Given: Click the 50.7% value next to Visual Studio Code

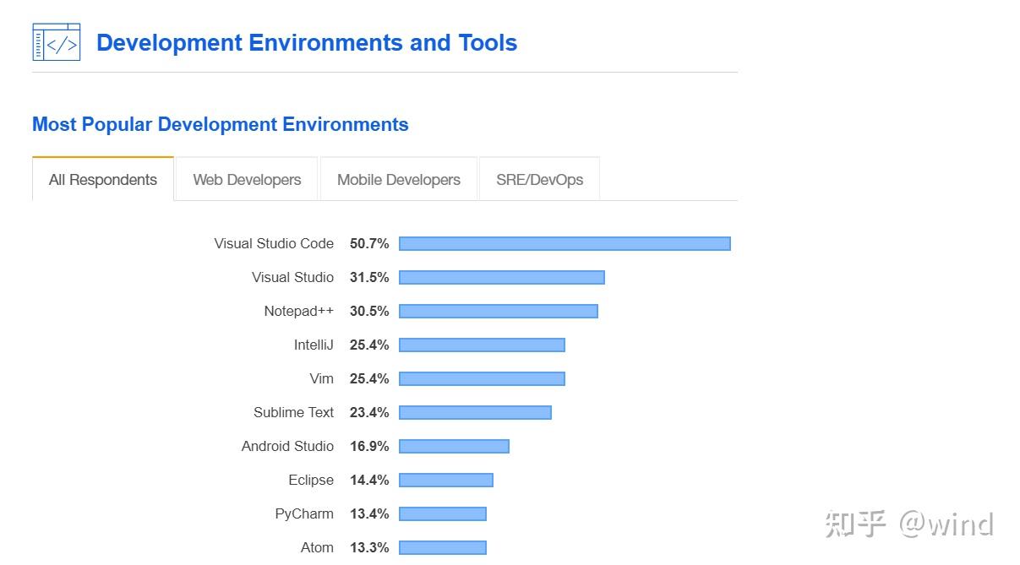Looking at the screenshot, I should point(369,243).
